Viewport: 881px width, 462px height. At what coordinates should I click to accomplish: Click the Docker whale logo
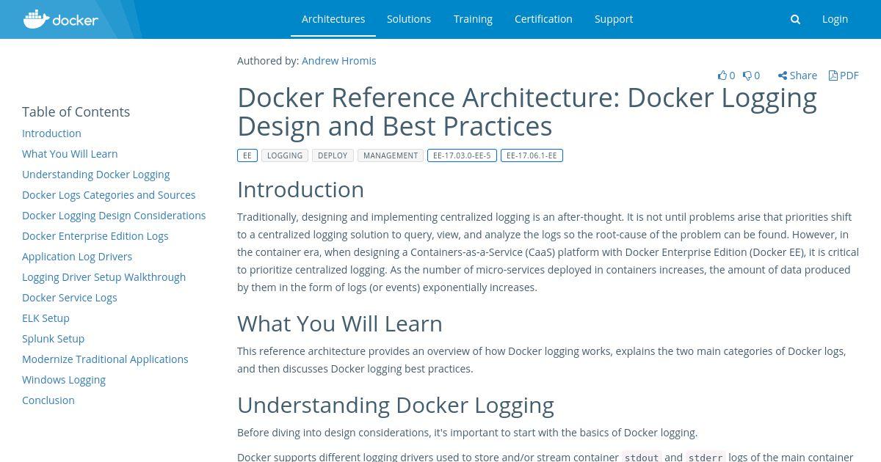(60, 19)
